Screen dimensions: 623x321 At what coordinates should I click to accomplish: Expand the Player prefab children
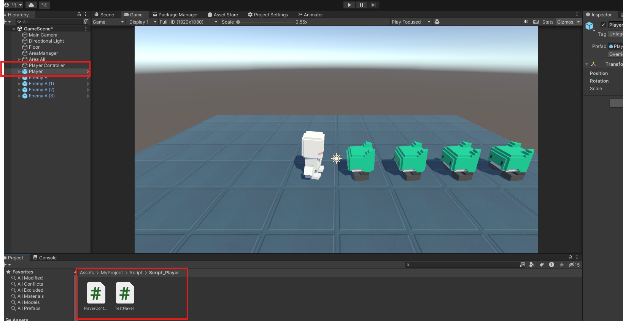[19, 72]
